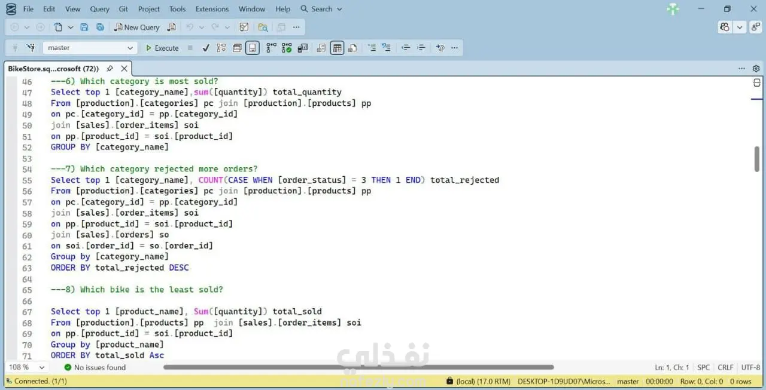Screen dimensions: 766x390
Task: Toggle the IntelliSense Enabled button
Action: (253, 48)
